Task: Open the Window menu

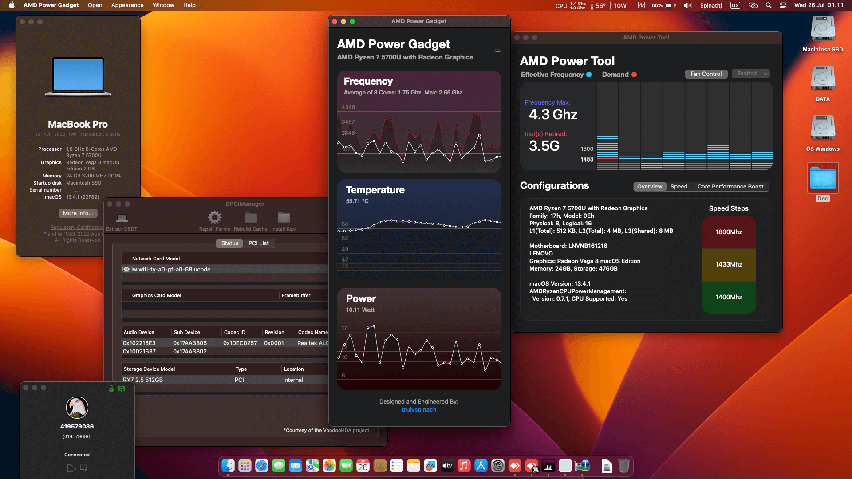Action: pyautogui.click(x=163, y=5)
